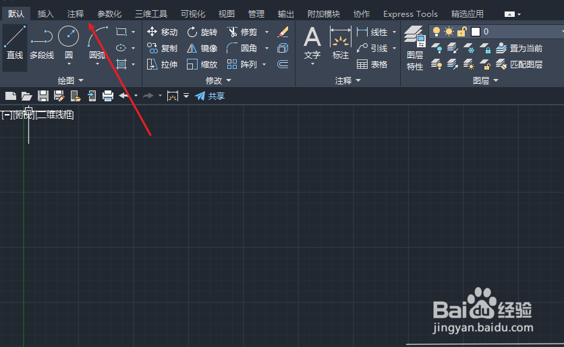This screenshot has height=347, width=564.
Task: Switch to the Express Tools ribbon tab
Action: pyautogui.click(x=410, y=14)
